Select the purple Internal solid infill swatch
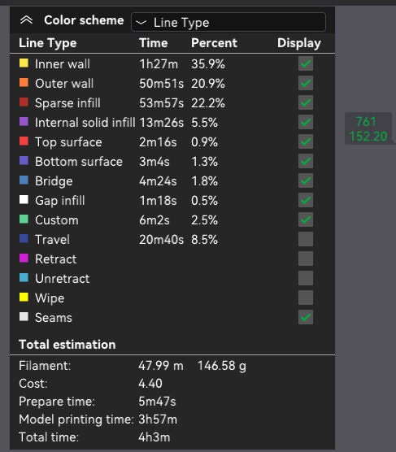396x452 pixels. (24, 122)
